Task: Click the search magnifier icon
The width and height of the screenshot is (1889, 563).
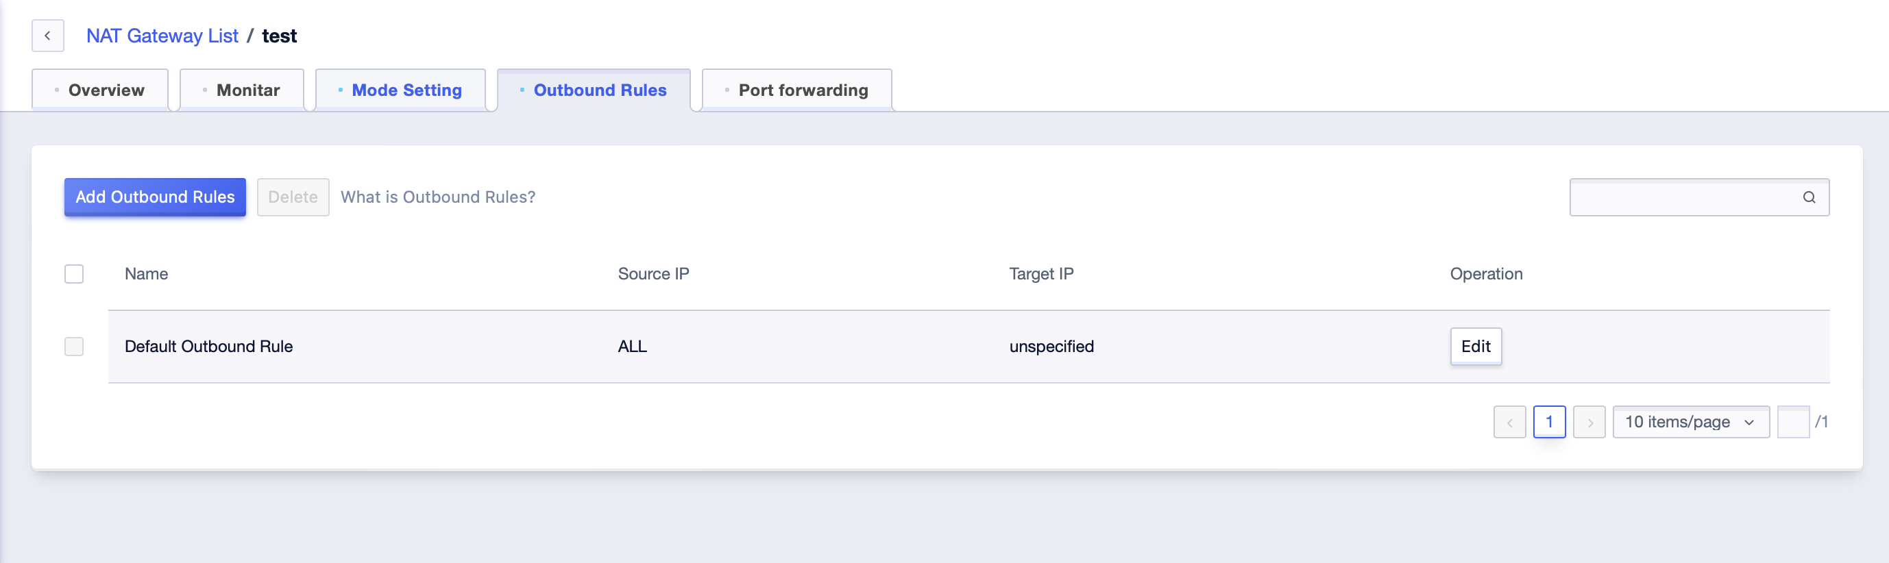Action: 1808,197
